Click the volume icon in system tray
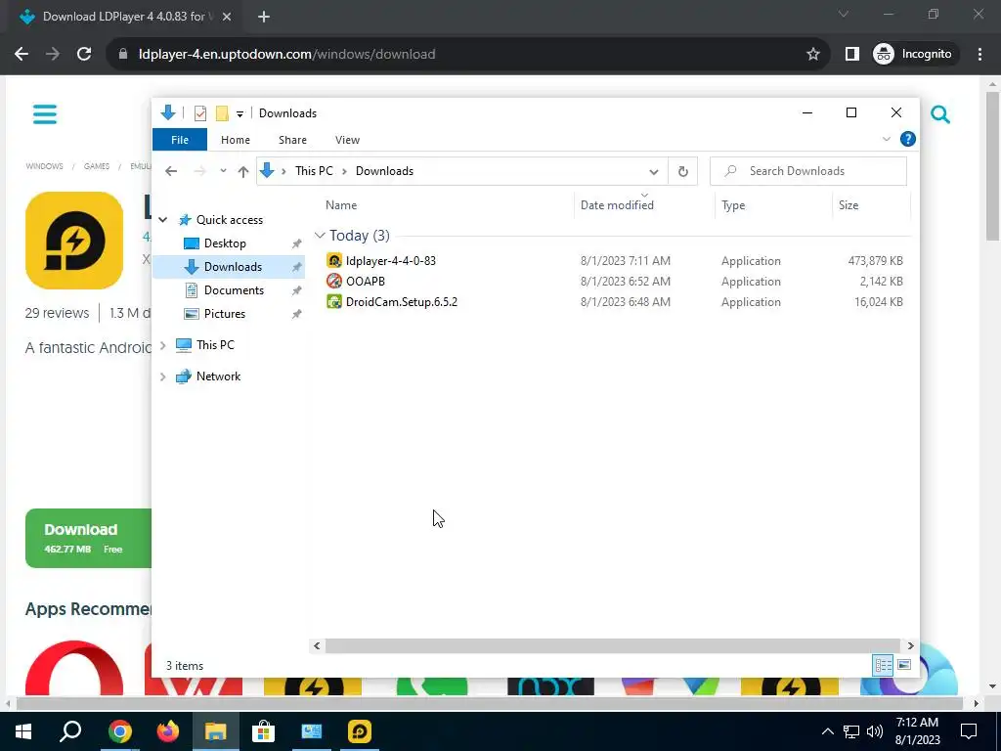The width and height of the screenshot is (1001, 751). [x=875, y=731]
